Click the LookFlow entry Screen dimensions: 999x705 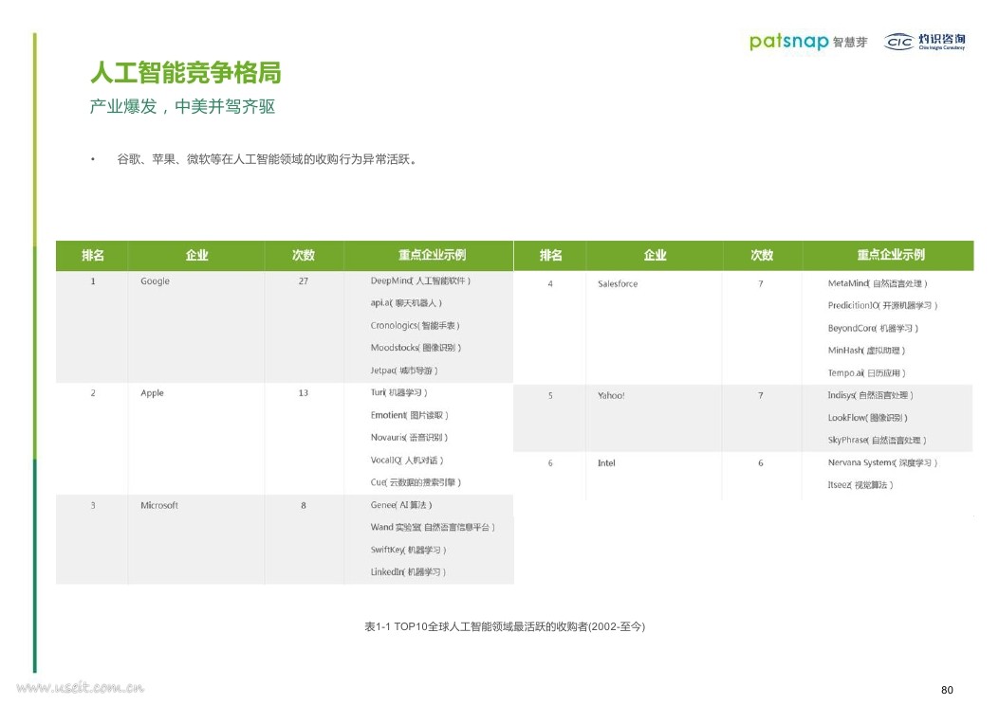coord(868,417)
